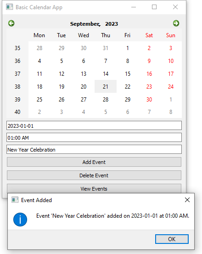Click the Sat column header
This screenshot has width=202, height=254.
(149, 35)
